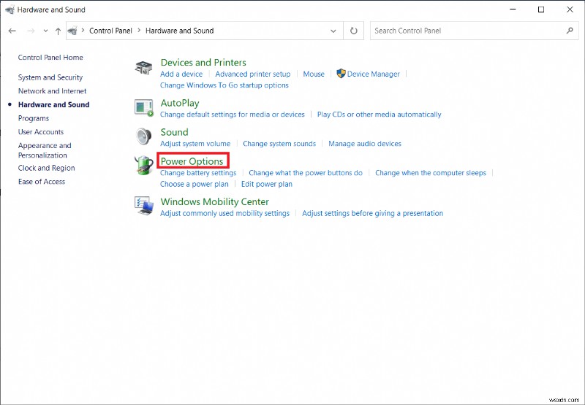Expand the address bar history dropdown
The width and height of the screenshot is (585, 405).
[x=333, y=31]
